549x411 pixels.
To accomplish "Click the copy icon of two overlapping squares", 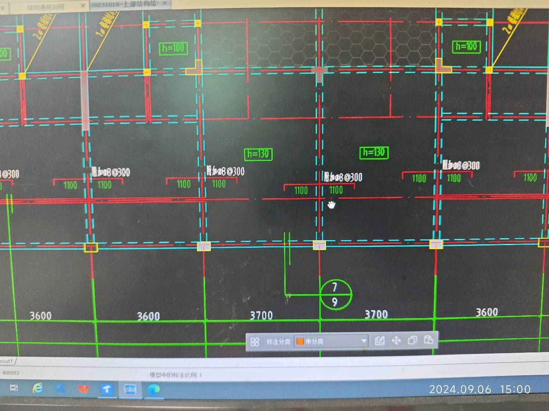I will [412, 340].
